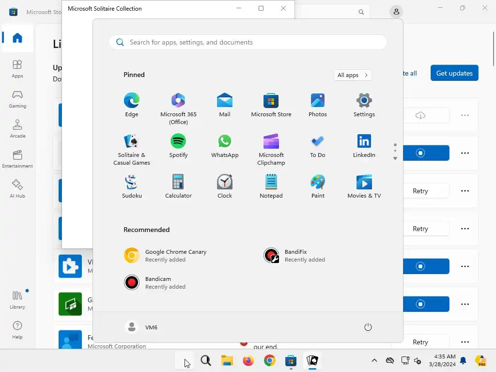Click Get updates in Microsoft Store
This screenshot has width=496, height=372.
(x=454, y=73)
